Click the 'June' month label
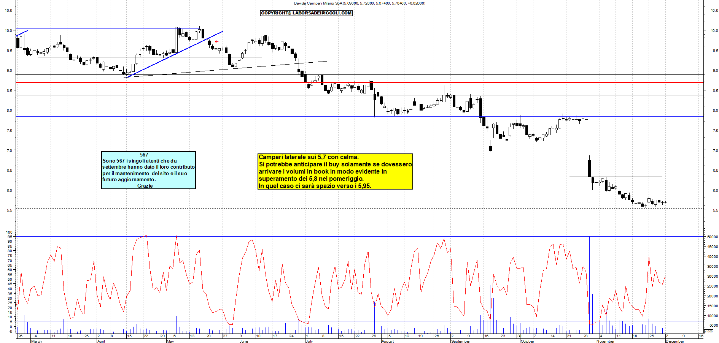 click(243, 341)
